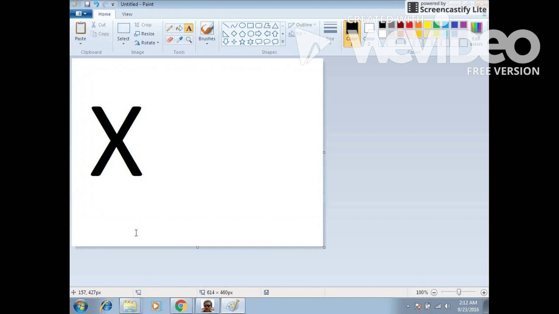The width and height of the screenshot is (559, 314).
Task: Select the Fill with color bucket tool
Action: tap(179, 28)
